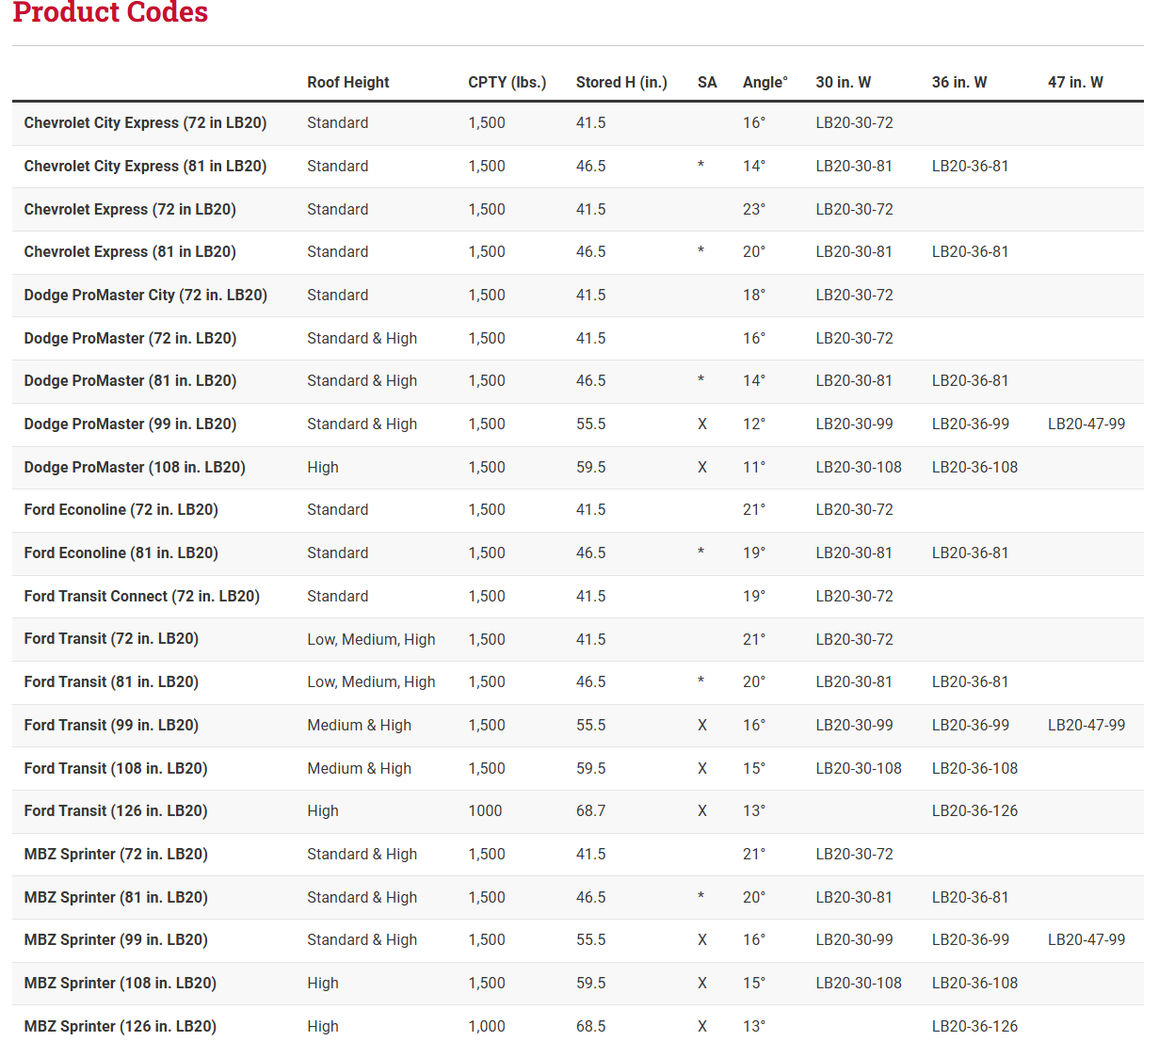The height and width of the screenshot is (1041, 1159).
Task: Click LB20-36-99 in MBZ Sprinter row
Action: 970,940
